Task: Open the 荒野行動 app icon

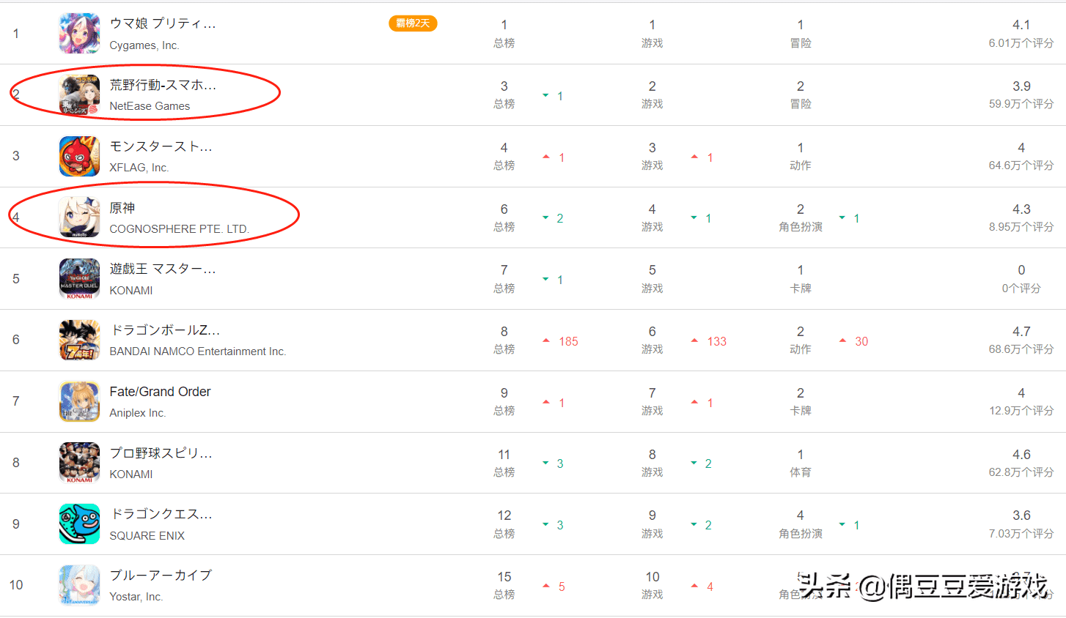Action: click(x=79, y=94)
